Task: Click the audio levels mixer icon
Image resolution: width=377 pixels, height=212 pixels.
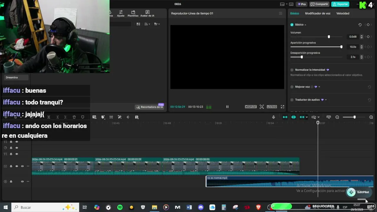Action: click(x=111, y=117)
